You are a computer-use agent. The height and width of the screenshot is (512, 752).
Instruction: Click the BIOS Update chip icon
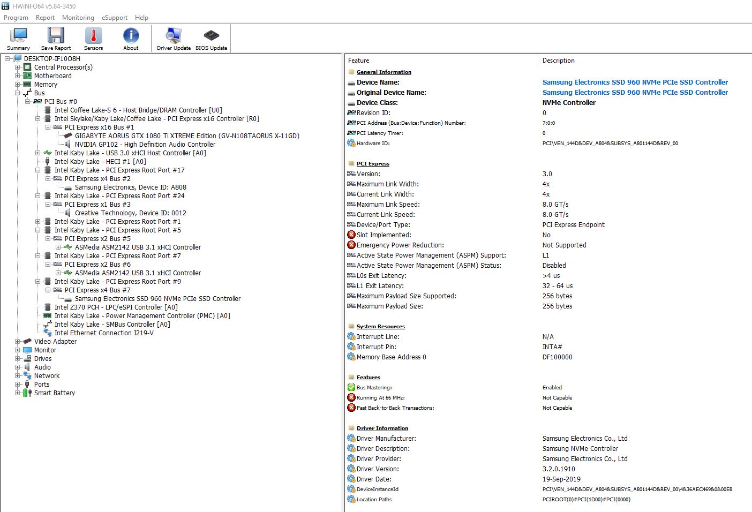point(211,35)
